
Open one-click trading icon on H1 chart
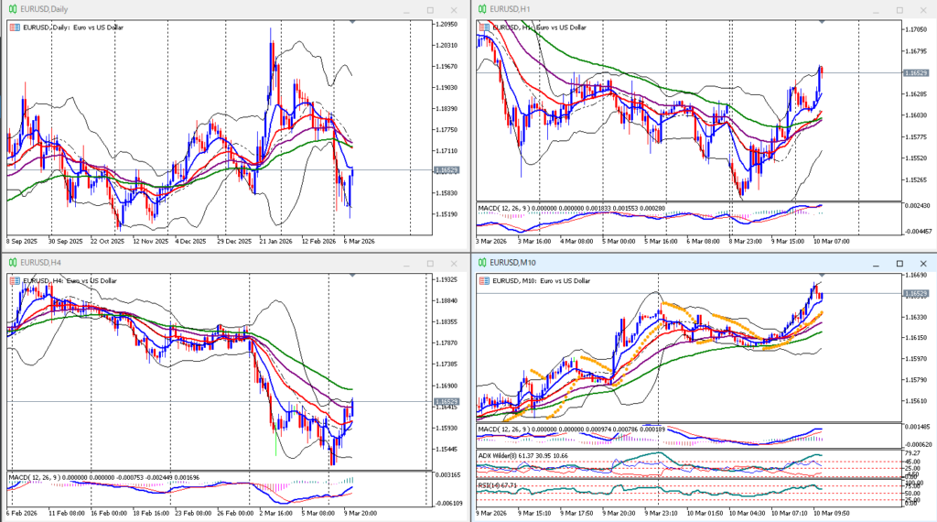(x=483, y=27)
